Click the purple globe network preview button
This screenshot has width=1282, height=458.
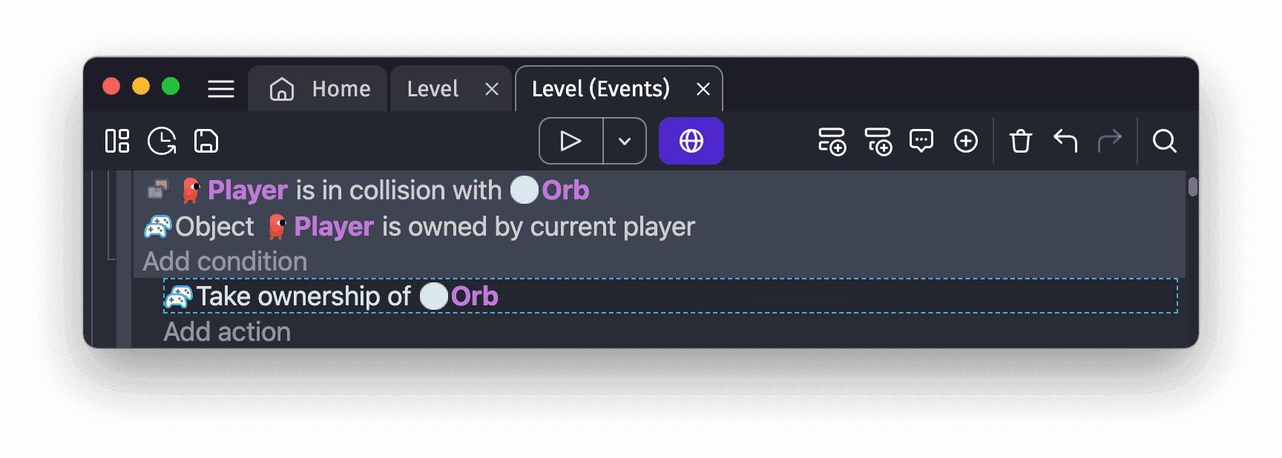point(691,141)
